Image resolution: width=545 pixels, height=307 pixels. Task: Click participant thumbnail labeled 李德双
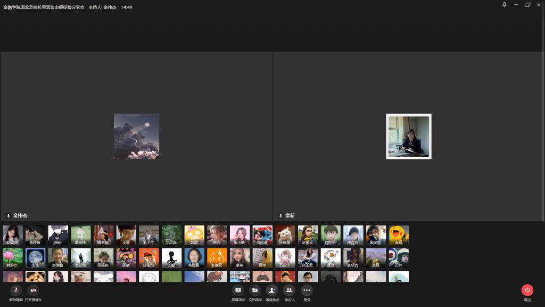(217, 258)
